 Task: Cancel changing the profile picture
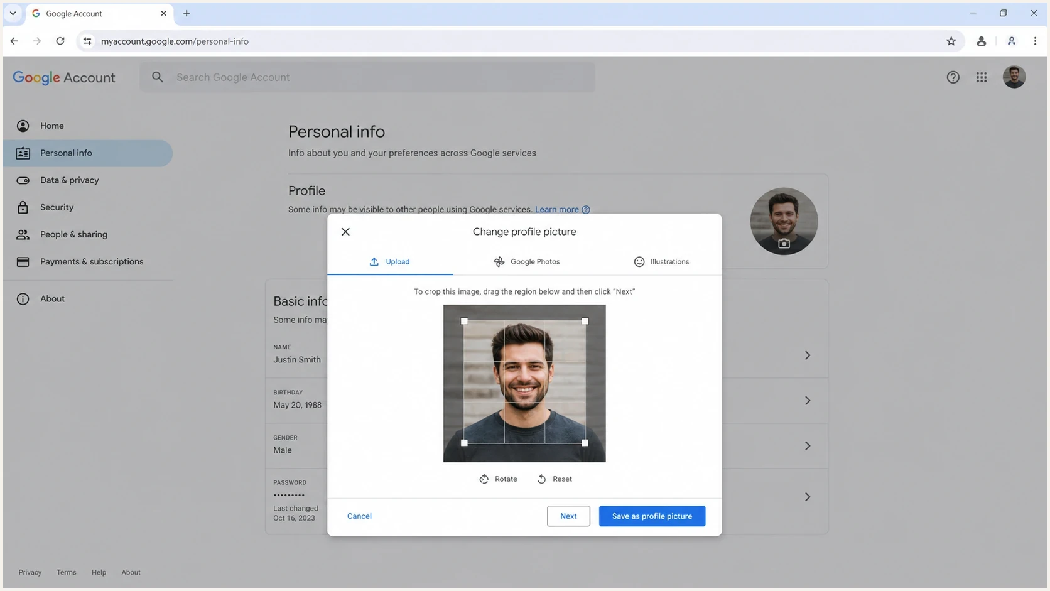[359, 516]
